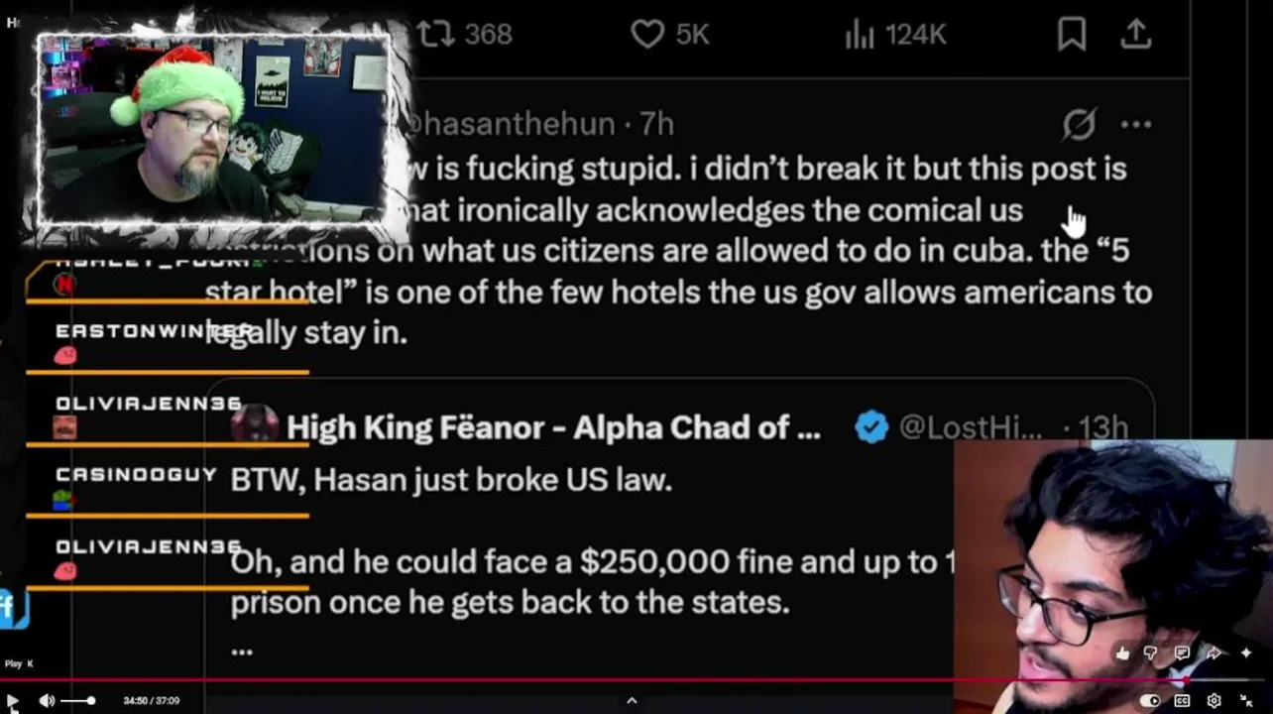
Task: Toggle the autoplay switch
Action: pos(1150,700)
